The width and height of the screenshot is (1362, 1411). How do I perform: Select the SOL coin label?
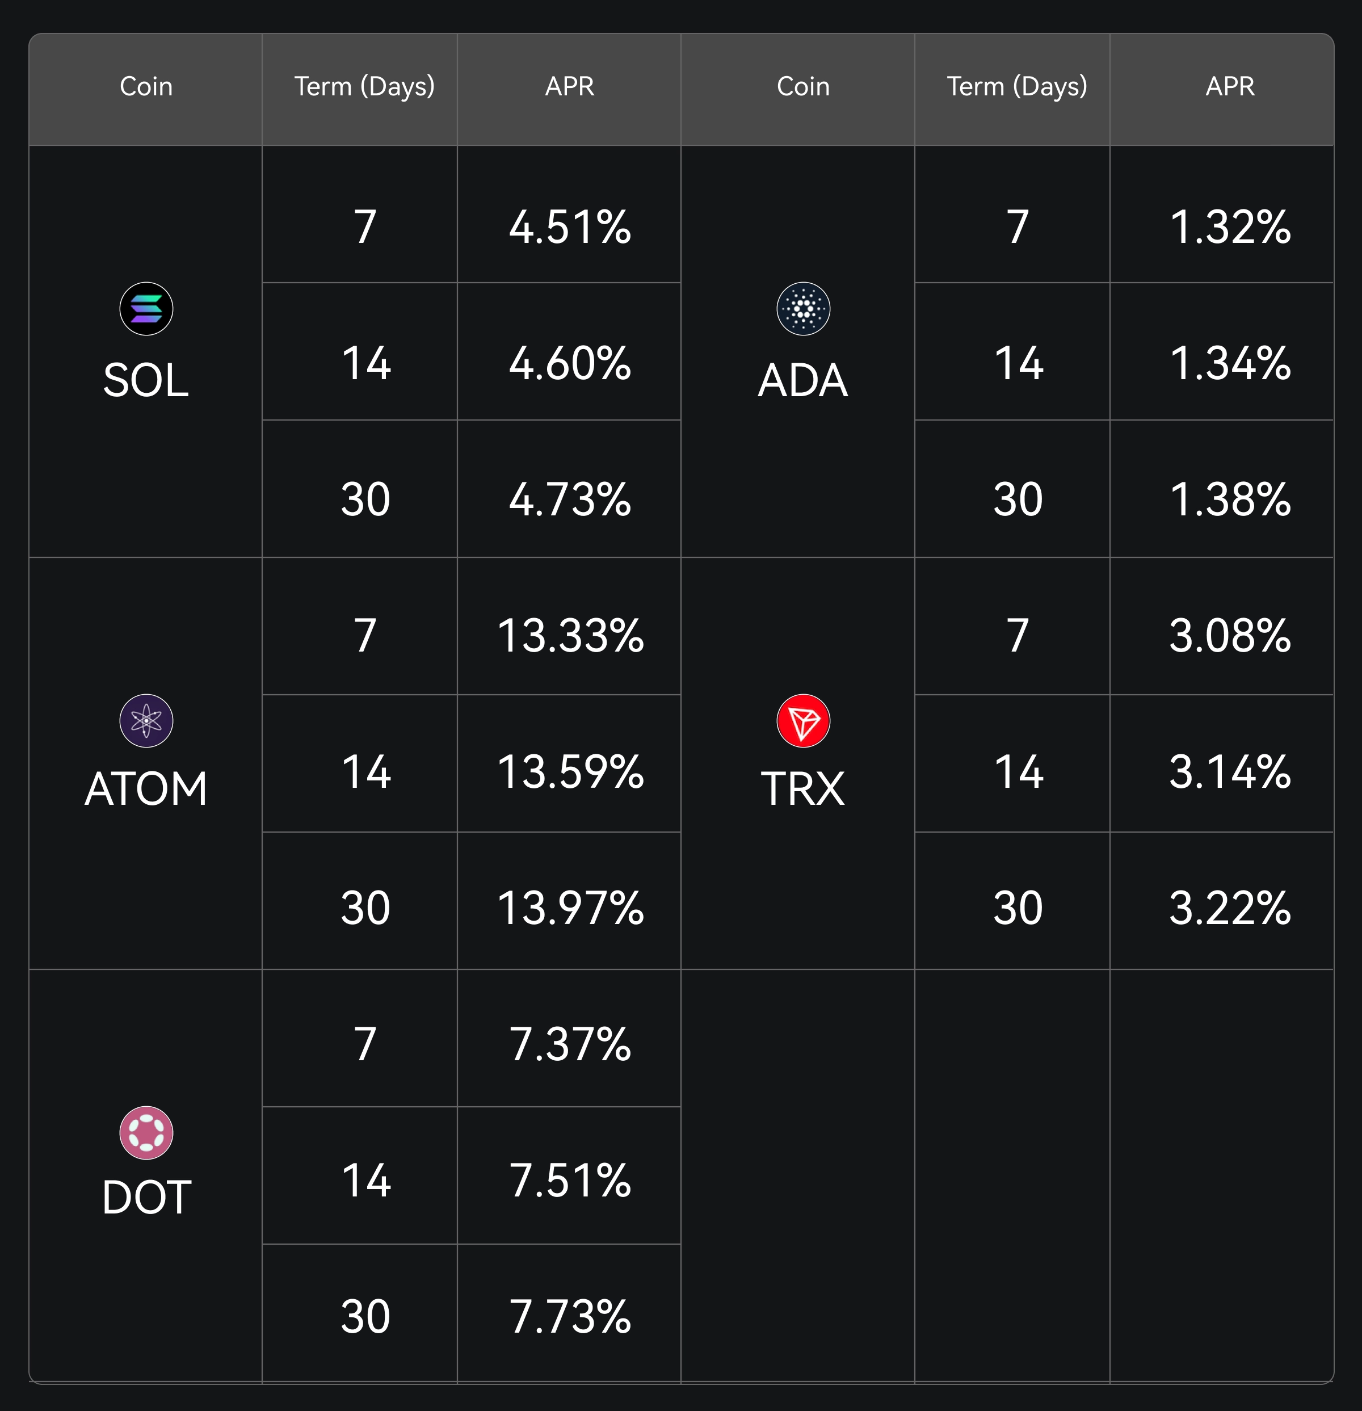point(146,380)
